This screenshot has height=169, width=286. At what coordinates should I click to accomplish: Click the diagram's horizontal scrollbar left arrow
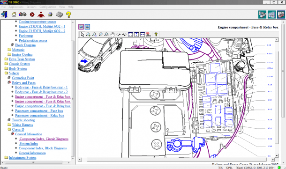click(80, 160)
